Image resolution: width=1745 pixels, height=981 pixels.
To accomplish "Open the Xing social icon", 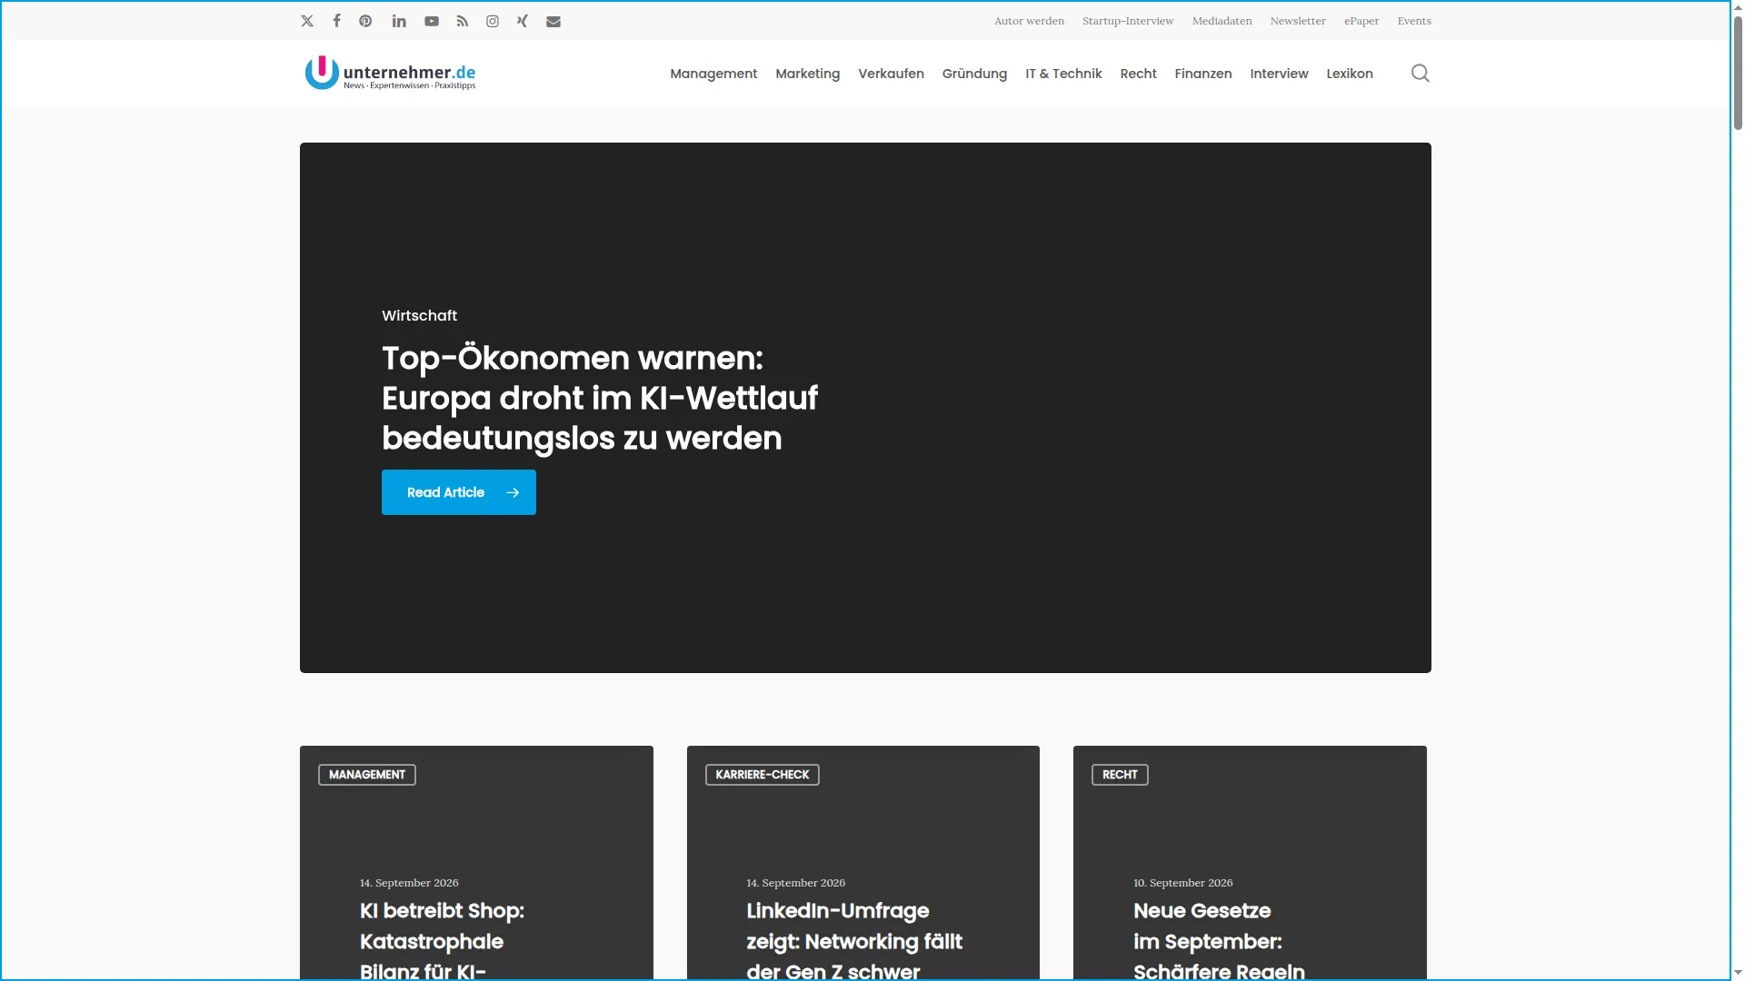I will (x=523, y=21).
